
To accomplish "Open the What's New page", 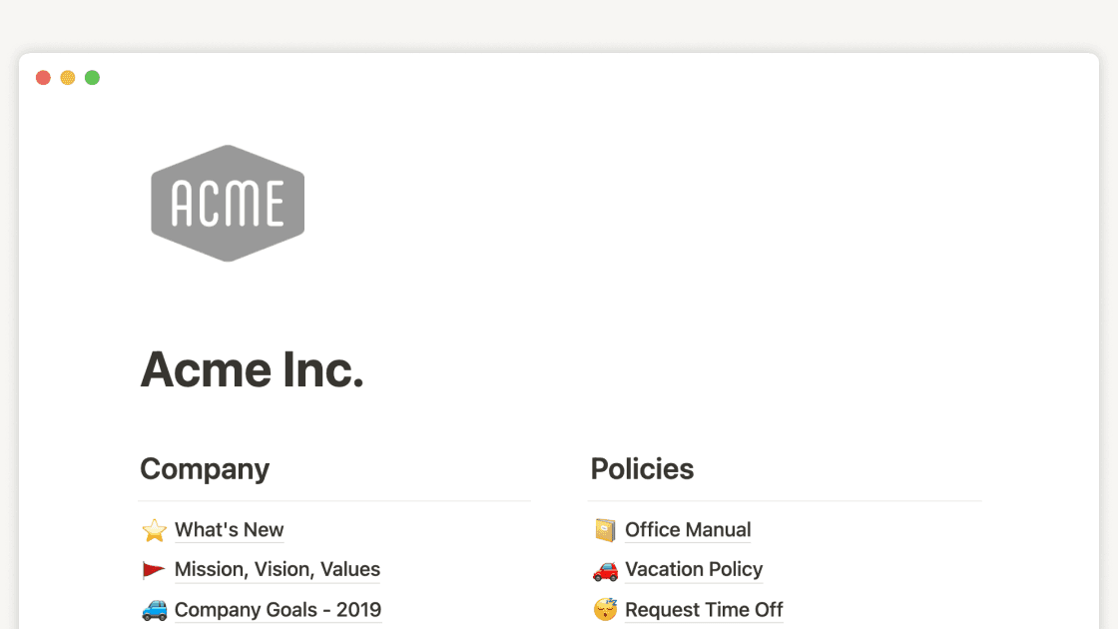I will coord(229,530).
